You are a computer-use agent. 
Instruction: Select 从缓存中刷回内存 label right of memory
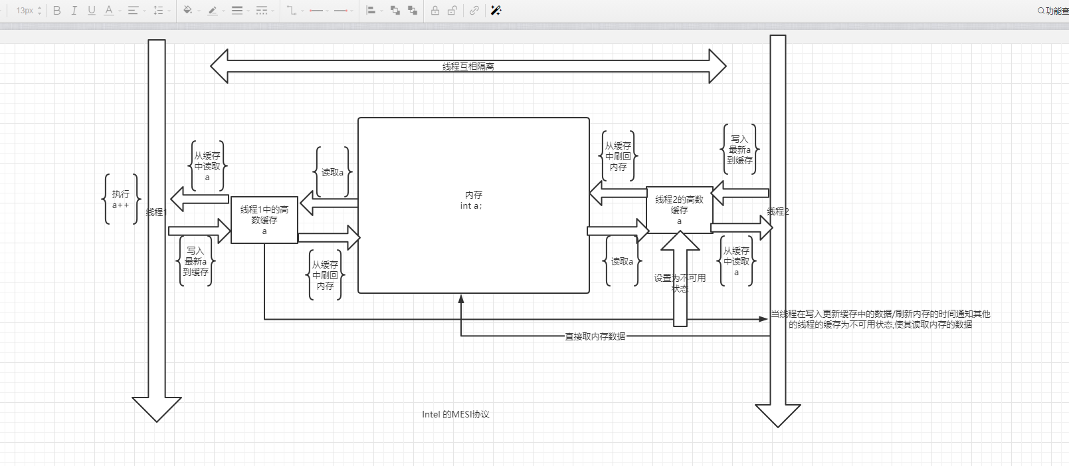pos(618,156)
